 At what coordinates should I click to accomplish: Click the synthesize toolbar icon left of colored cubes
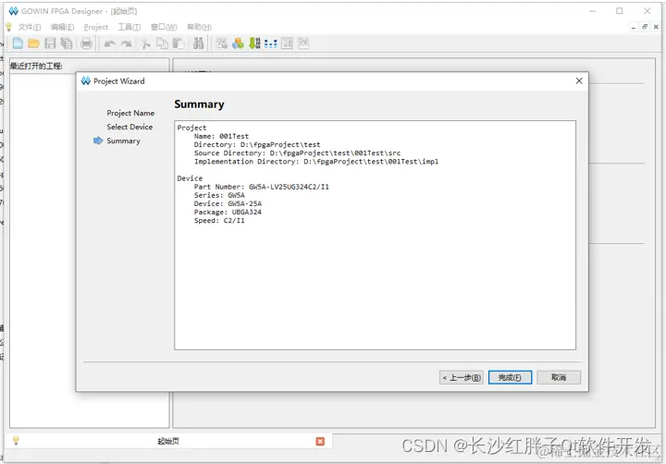(x=222, y=43)
